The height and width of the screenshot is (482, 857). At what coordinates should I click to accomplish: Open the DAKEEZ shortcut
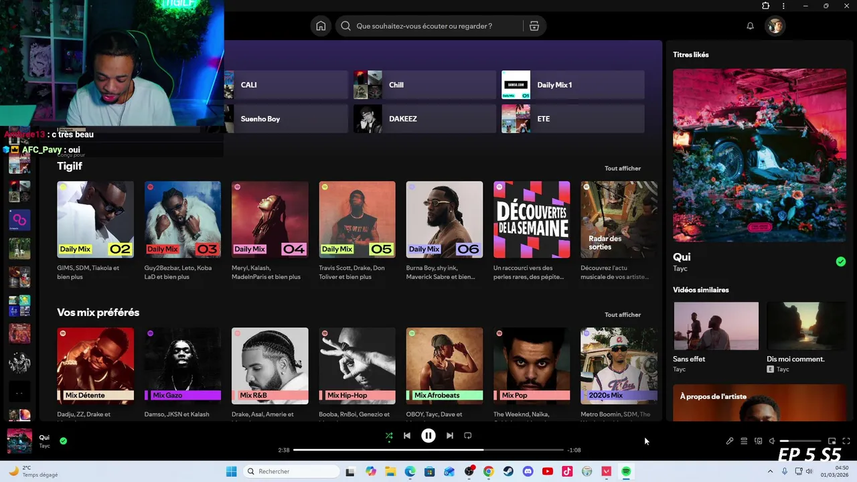(x=424, y=118)
